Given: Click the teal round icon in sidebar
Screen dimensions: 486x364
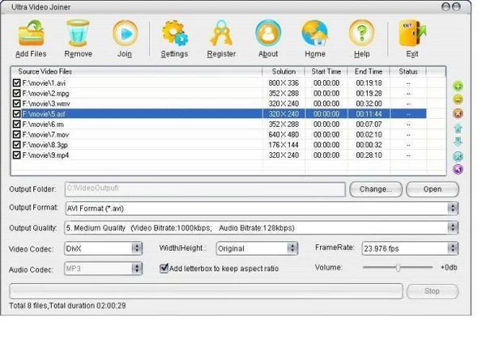Looking at the screenshot, I should [x=458, y=156].
